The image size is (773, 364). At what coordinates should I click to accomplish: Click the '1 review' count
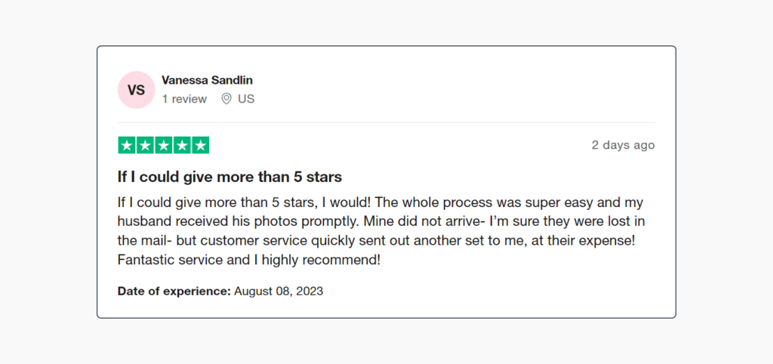tap(184, 99)
